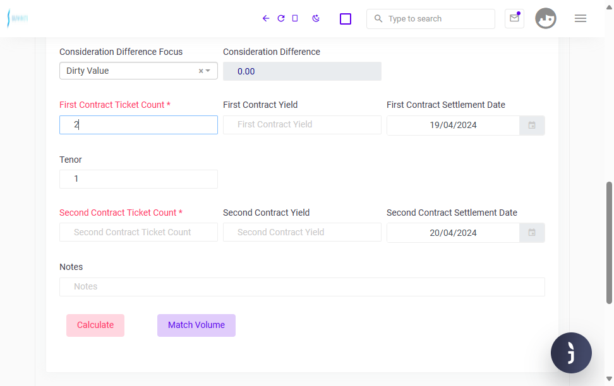The height and width of the screenshot is (386, 614).
Task: Expand Consideration Difference Focus dropdown arrow
Action: (208, 71)
